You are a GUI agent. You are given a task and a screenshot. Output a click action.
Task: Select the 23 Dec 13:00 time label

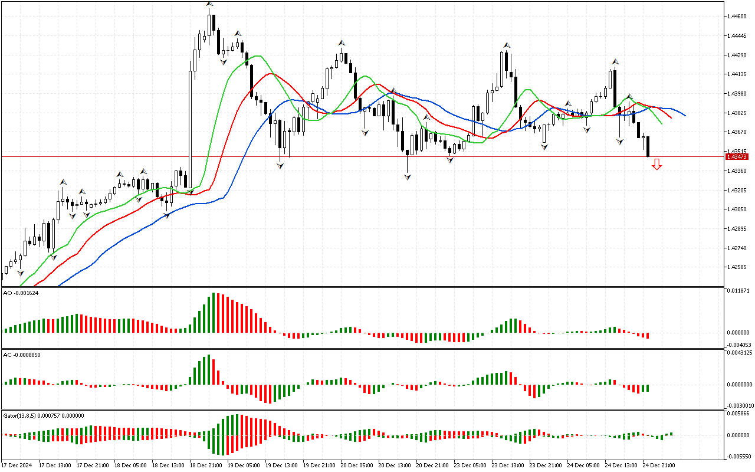[508, 465]
